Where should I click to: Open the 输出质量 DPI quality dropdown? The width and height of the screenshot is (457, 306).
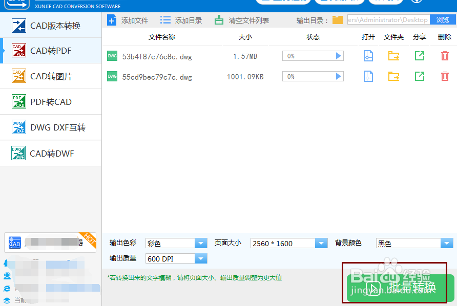tap(200, 258)
